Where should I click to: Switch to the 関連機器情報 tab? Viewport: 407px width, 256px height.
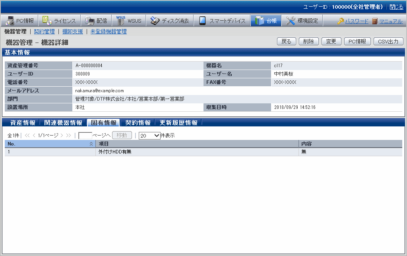tap(63, 123)
